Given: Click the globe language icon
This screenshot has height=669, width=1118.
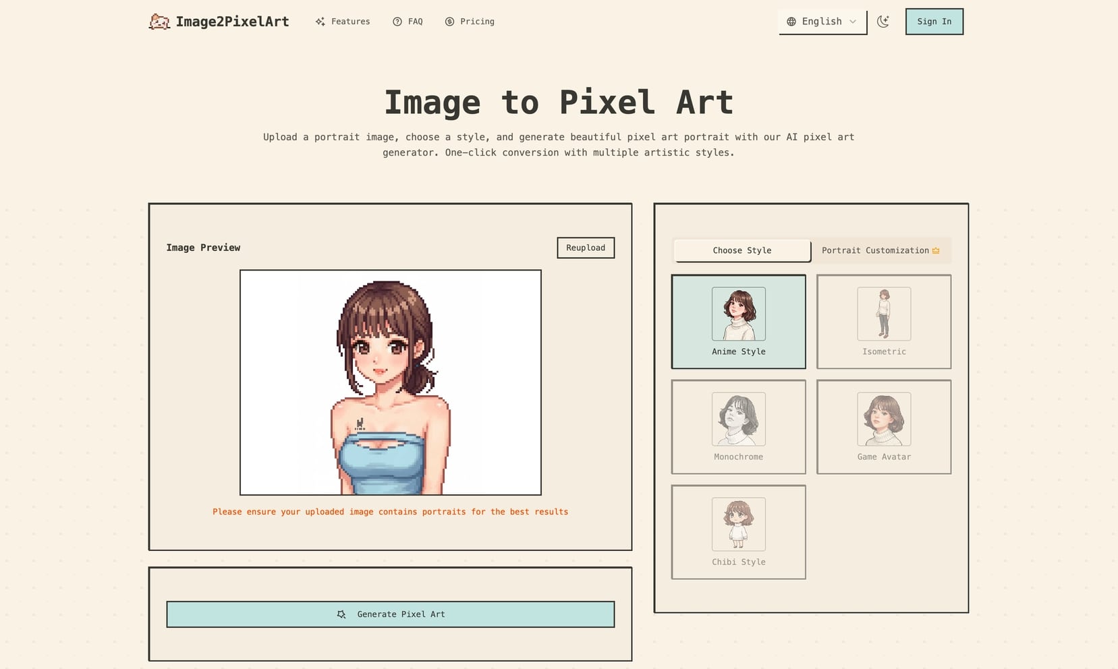Looking at the screenshot, I should 791,21.
